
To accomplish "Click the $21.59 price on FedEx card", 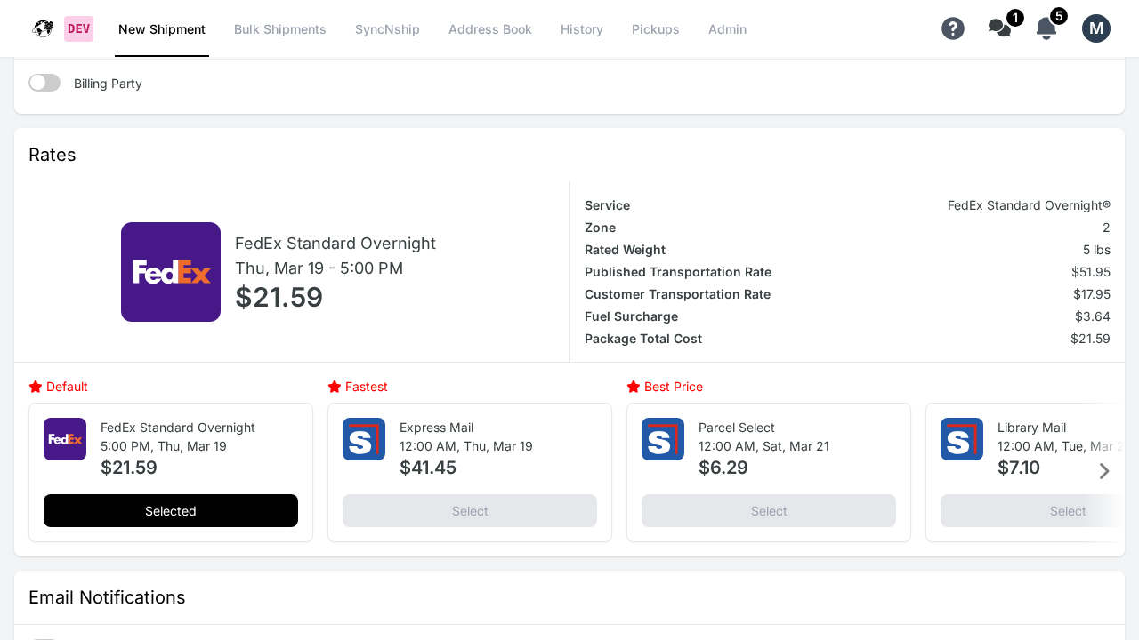I will click(x=129, y=468).
